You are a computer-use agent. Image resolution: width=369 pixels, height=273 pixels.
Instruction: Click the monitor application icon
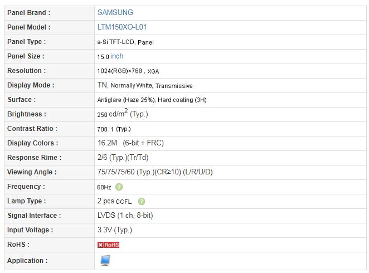(x=105, y=261)
